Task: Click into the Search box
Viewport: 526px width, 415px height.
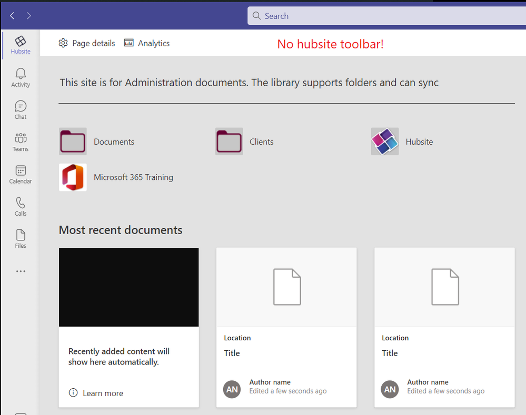Action: 386,16
